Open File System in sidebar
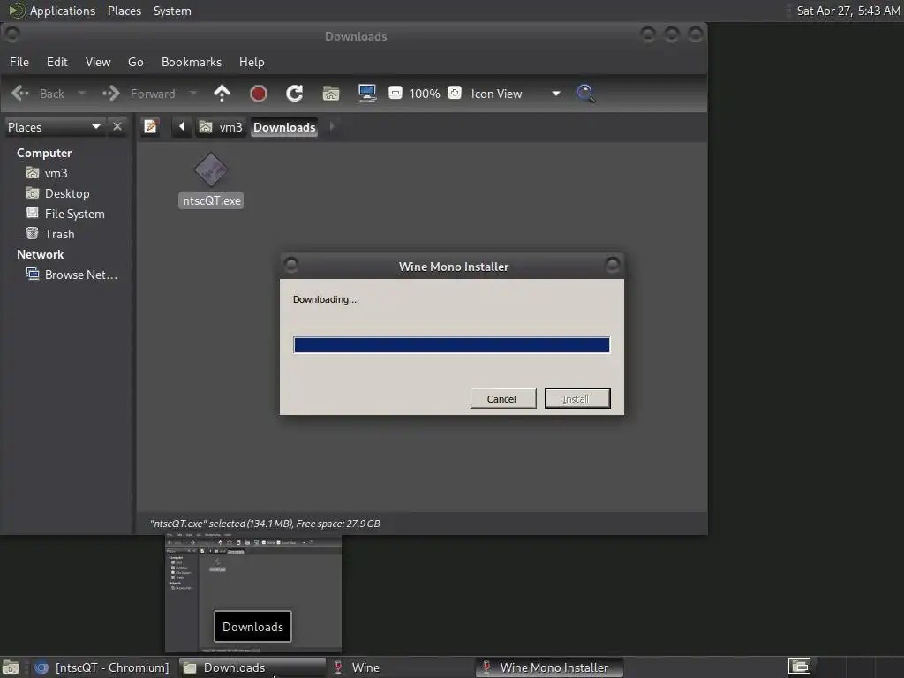This screenshot has width=904, height=678. coord(74,214)
